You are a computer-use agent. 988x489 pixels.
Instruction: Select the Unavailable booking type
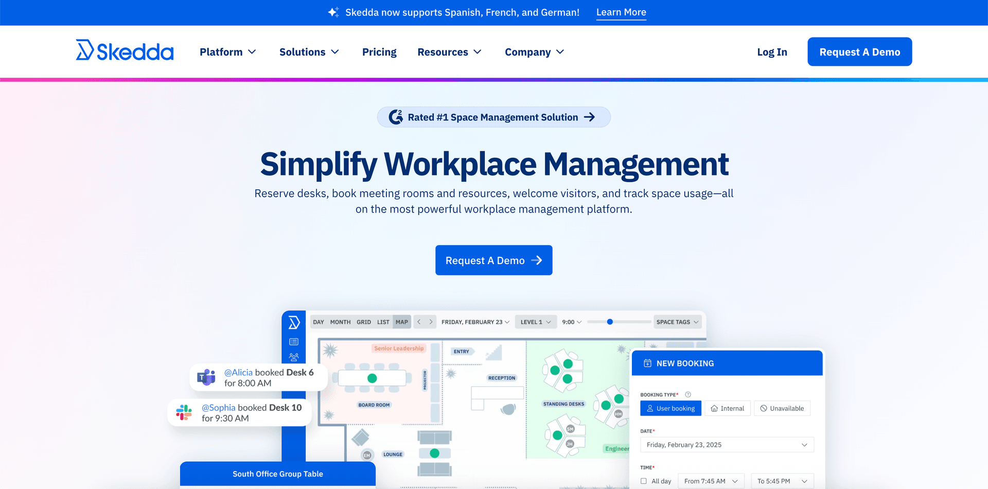(x=782, y=408)
